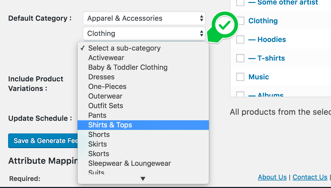
Task: Open the About Us link
Action: [272, 177]
